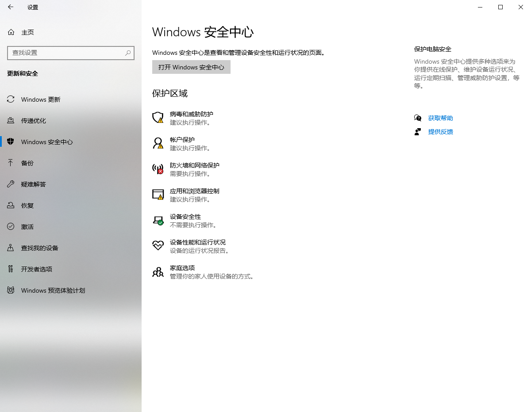The width and height of the screenshot is (531, 412).
Task: Click the 家庭选项 family icon
Action: [x=158, y=272]
